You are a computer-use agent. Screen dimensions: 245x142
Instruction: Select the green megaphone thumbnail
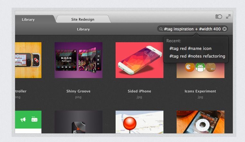pyautogui.click(x=28, y=122)
